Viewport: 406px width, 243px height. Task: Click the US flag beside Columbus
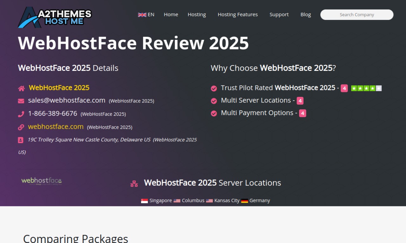tap(177, 201)
